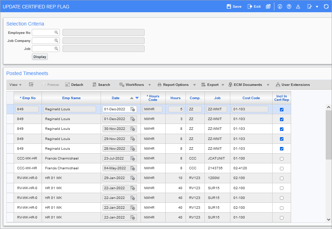Check Incl In Cert Rep for 29-Jan-2022 row
332x229 pixels.
pos(282,178)
